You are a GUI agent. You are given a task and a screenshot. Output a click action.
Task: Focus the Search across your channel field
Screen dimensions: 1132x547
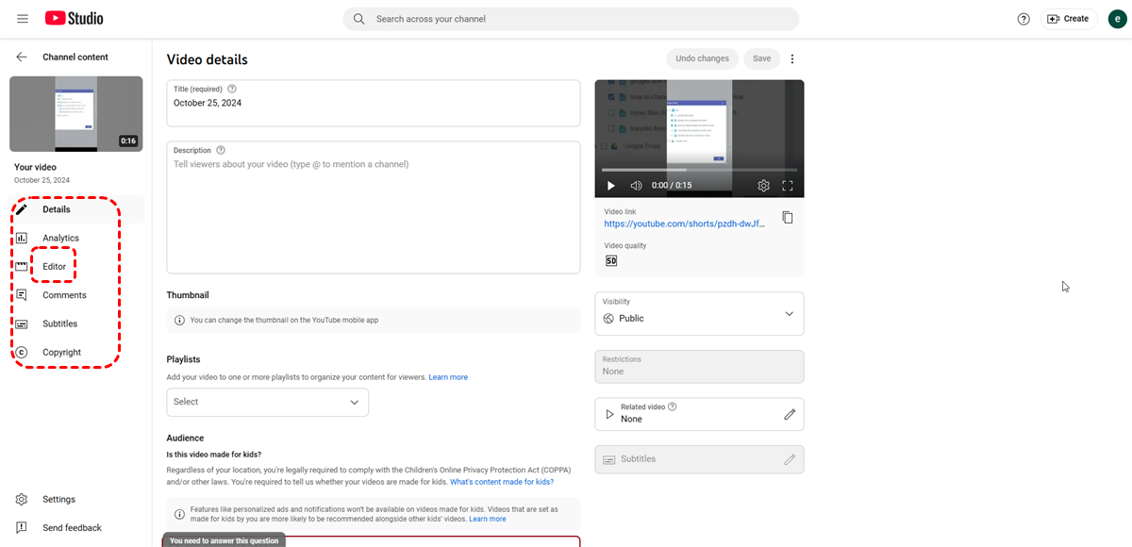571,19
